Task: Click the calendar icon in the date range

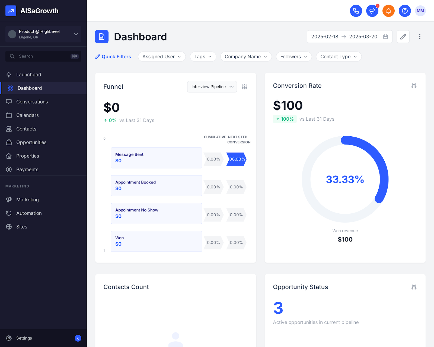Action: (x=385, y=37)
